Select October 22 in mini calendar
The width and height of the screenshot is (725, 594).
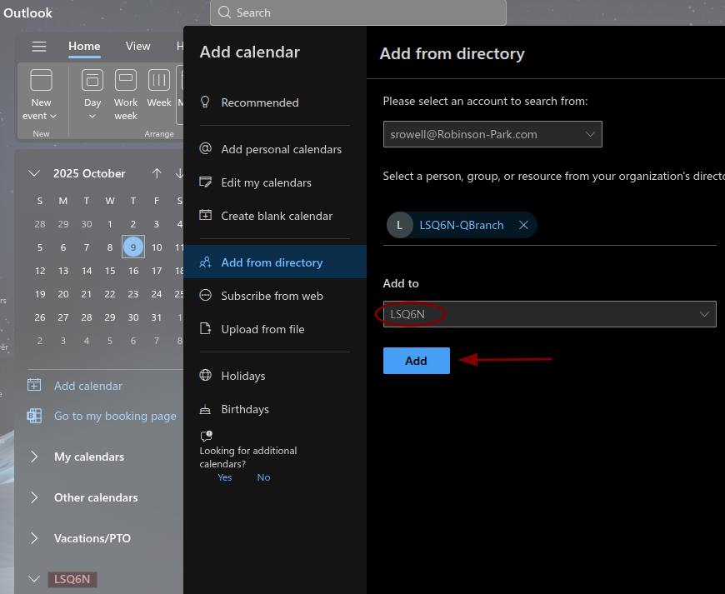[109, 294]
